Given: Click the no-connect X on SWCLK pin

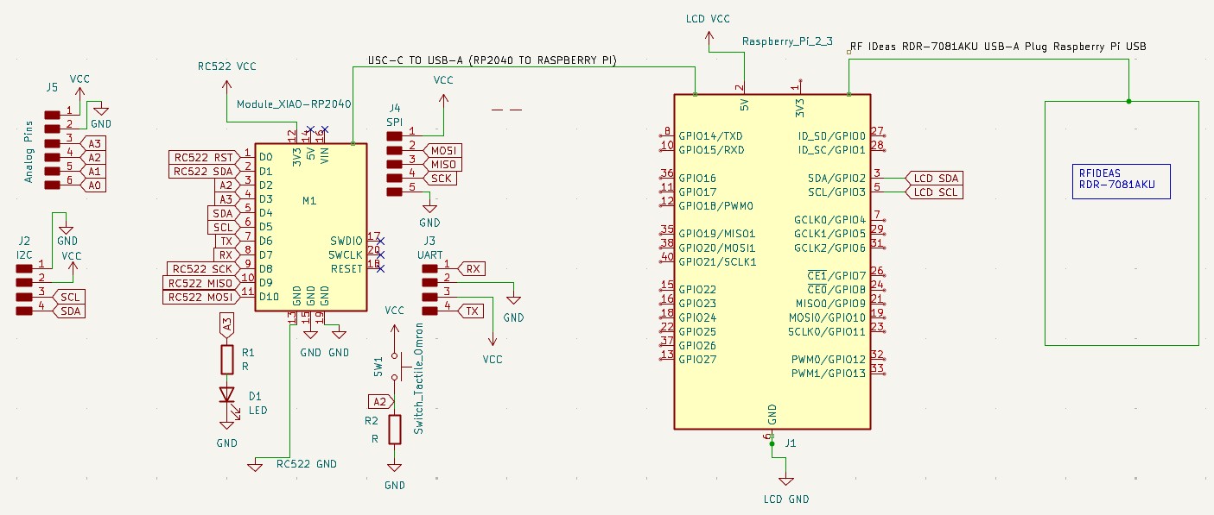Looking at the screenshot, I should pyautogui.click(x=380, y=254).
